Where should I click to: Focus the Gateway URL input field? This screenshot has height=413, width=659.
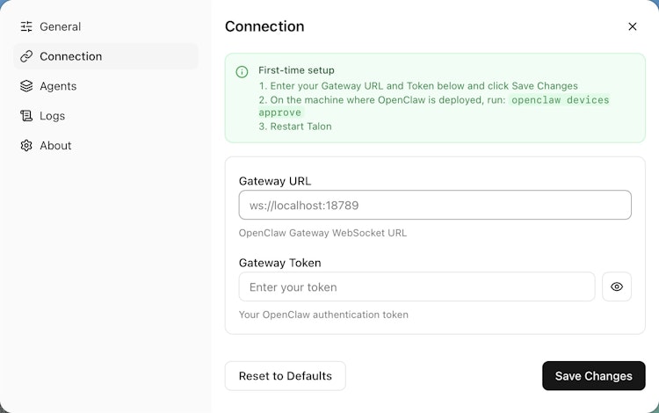[435, 206]
